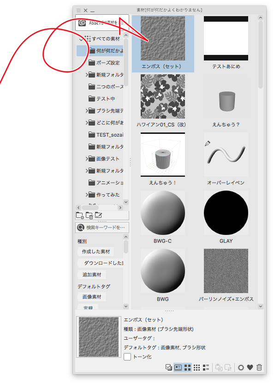The height and width of the screenshot is (384, 274).
Task: Select the 何が何だか folder
Action: pos(100,51)
